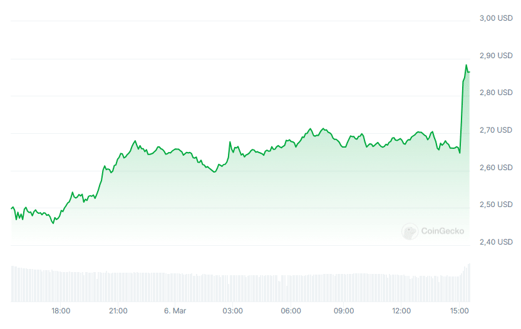
Task: Select the 21:00 time axis label
Action: pyautogui.click(x=118, y=311)
